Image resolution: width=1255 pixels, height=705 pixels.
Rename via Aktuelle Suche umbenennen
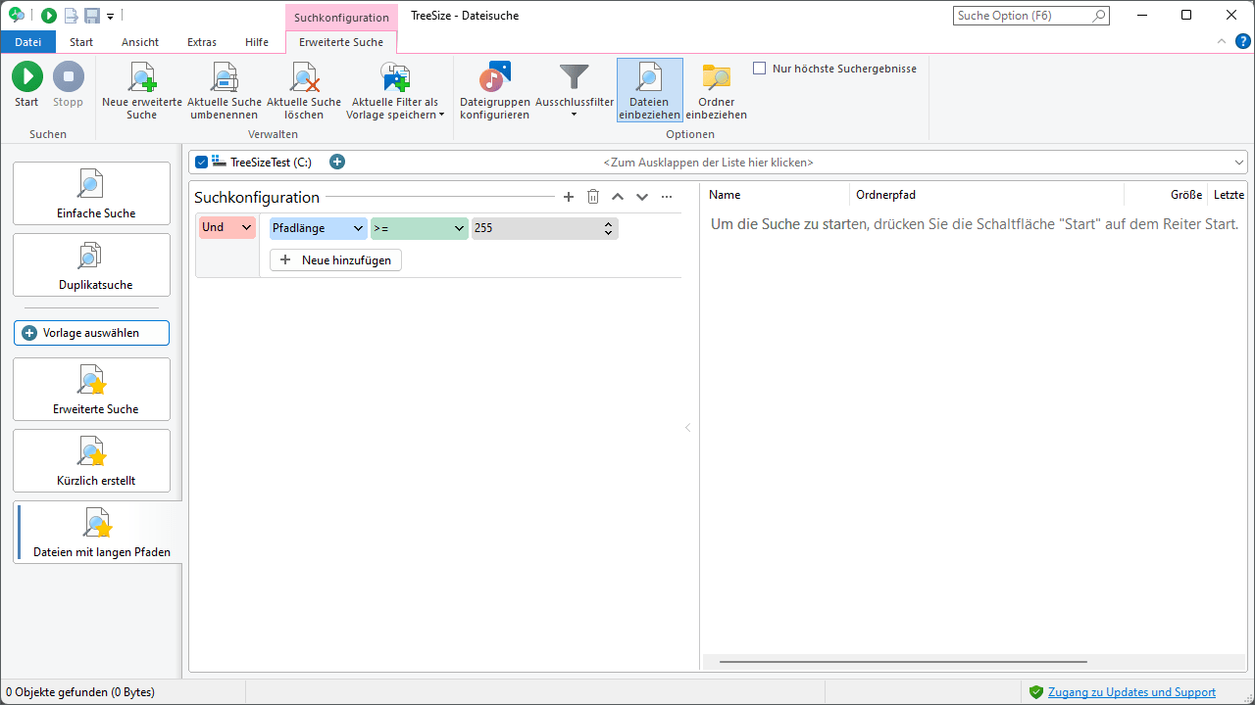pyautogui.click(x=225, y=90)
